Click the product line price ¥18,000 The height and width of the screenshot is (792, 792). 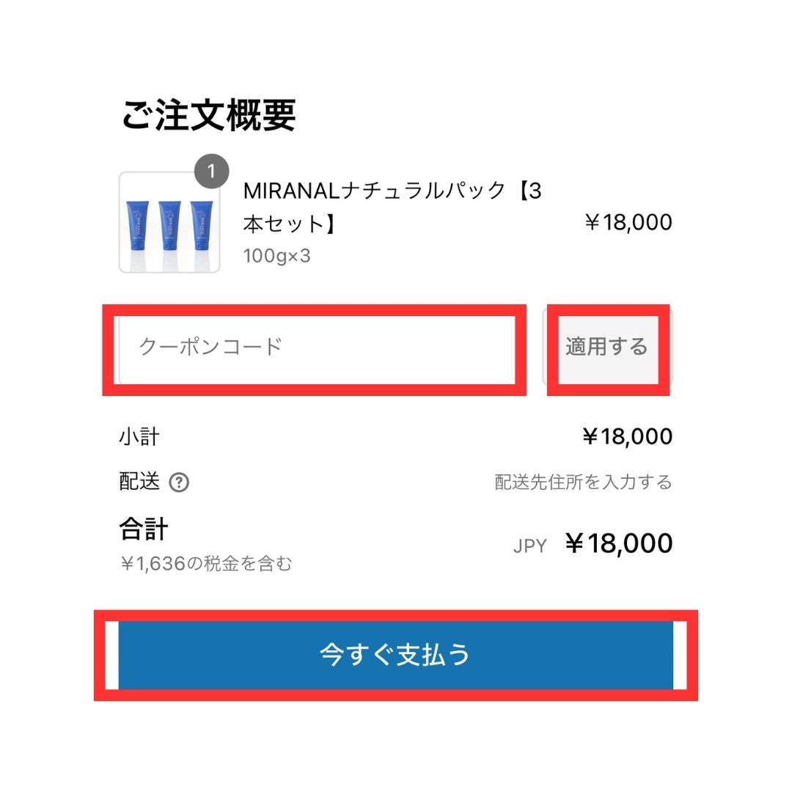[x=628, y=223]
